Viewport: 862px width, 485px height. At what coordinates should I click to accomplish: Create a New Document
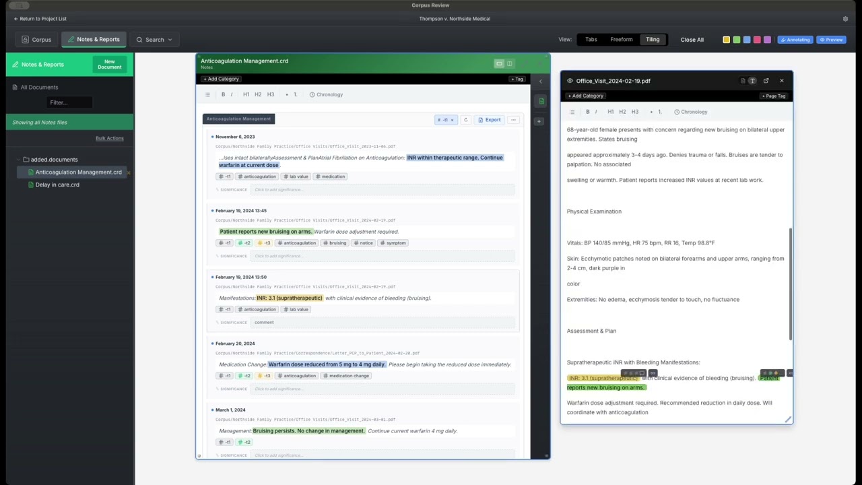[110, 64]
